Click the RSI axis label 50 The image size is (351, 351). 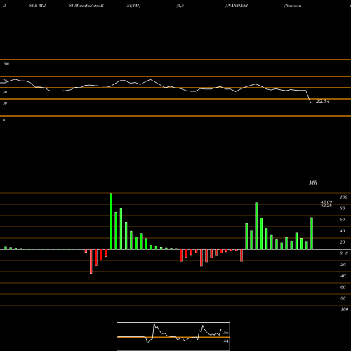click(x=5, y=92)
